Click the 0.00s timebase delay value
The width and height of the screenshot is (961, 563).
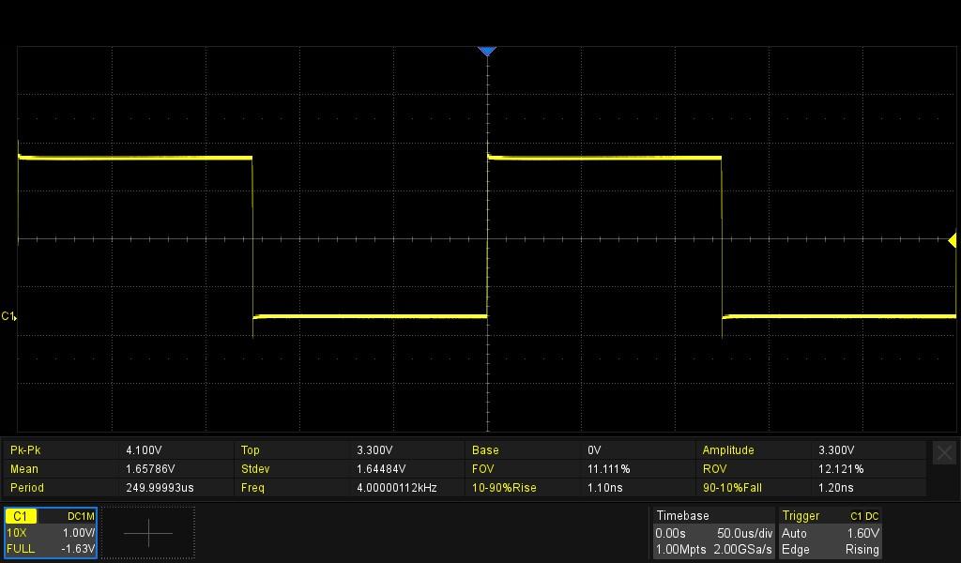670,533
